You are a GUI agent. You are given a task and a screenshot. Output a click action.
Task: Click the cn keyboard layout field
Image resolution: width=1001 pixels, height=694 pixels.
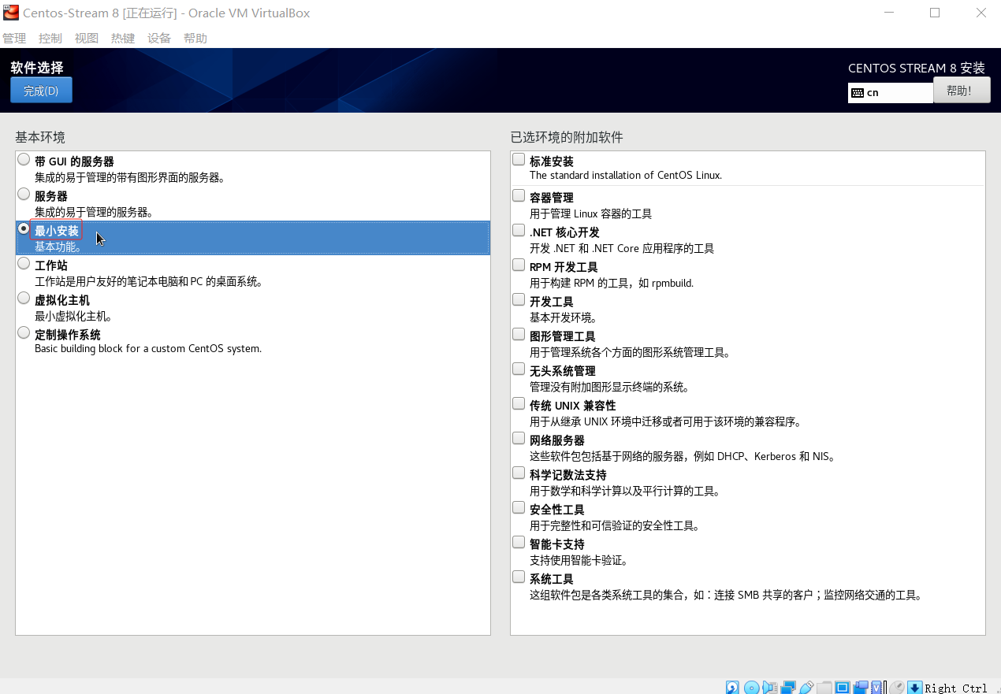point(891,92)
